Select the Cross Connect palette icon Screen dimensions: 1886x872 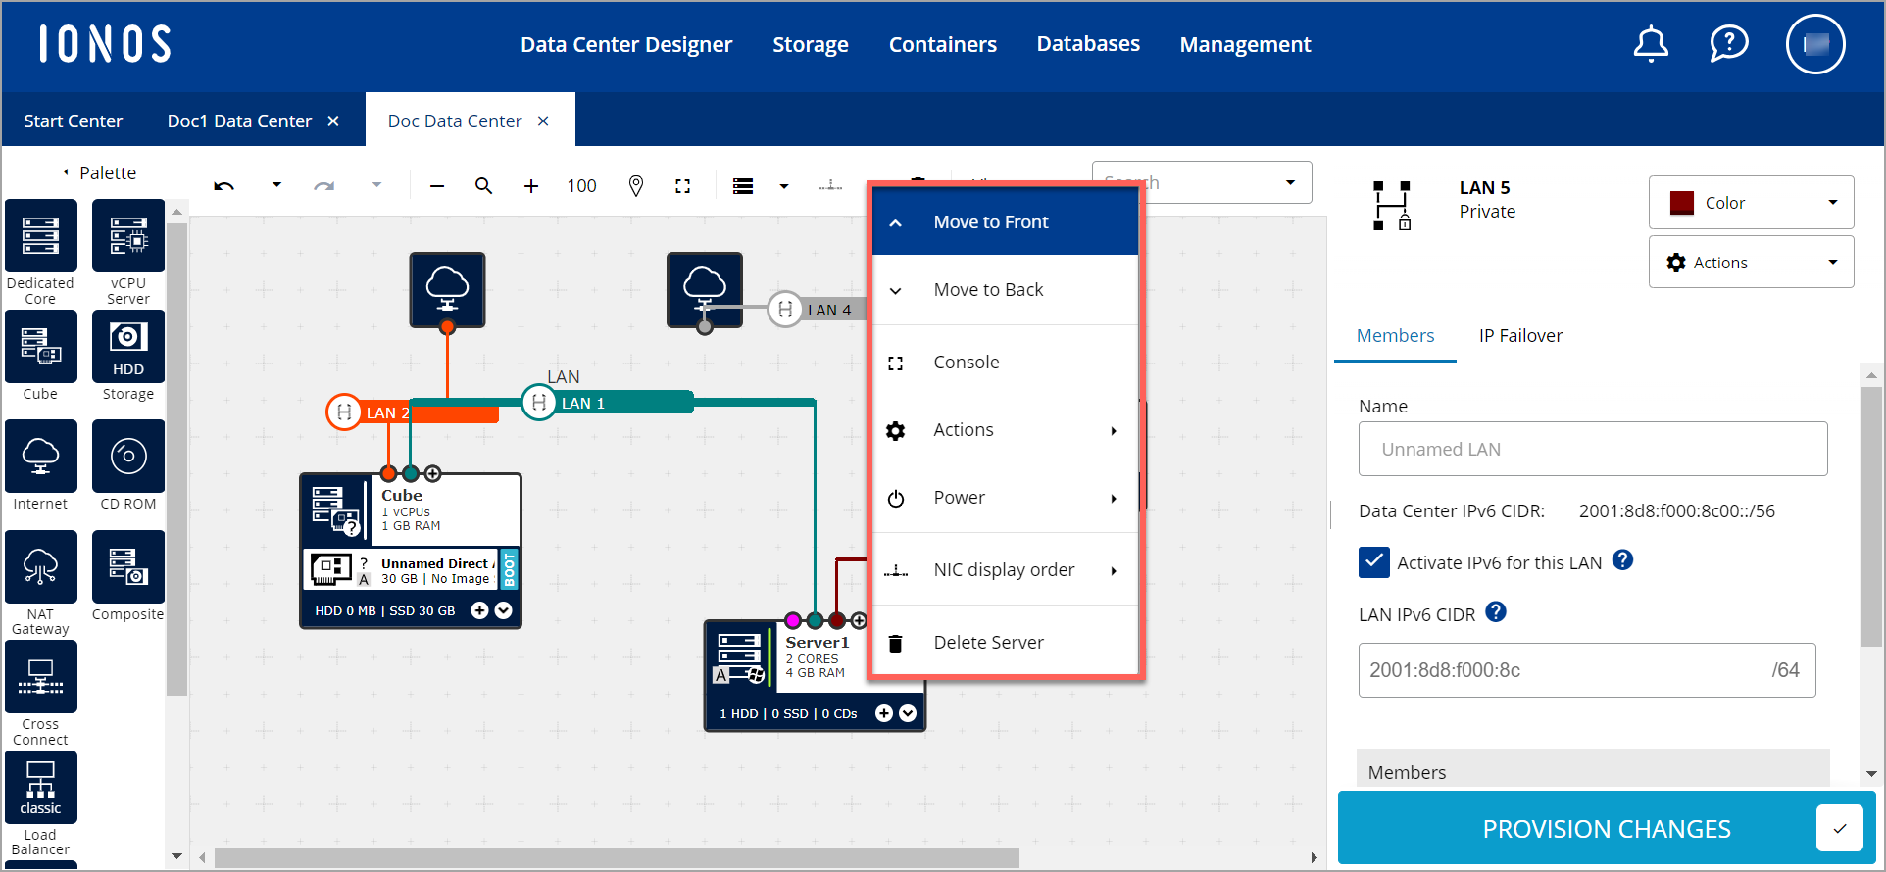41,677
